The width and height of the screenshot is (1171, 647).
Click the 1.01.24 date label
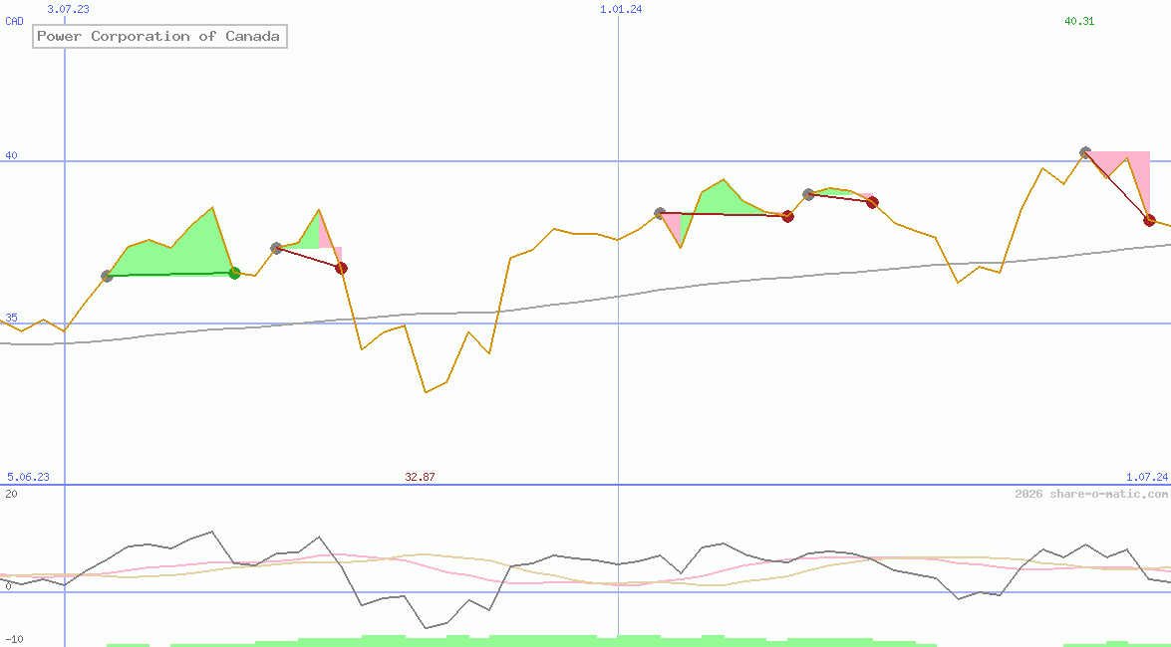[x=621, y=9]
